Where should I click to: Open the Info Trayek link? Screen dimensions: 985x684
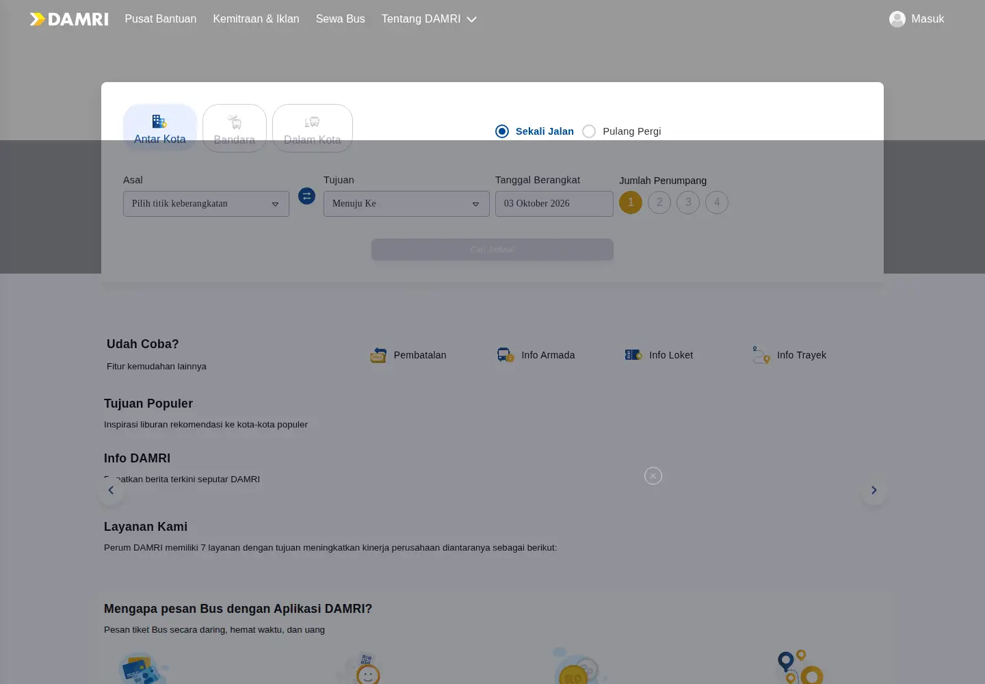point(802,355)
